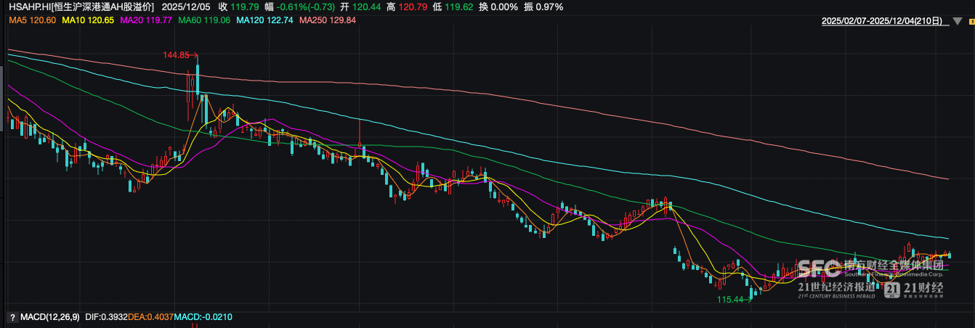Click the 115.44 low price marker
975x328 pixels.
(731, 300)
